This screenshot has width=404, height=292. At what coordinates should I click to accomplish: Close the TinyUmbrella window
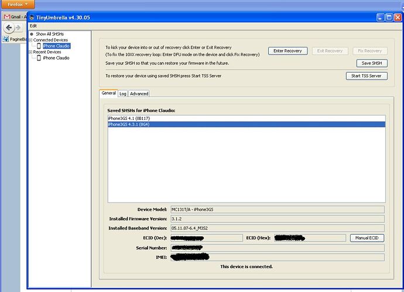click(398, 18)
